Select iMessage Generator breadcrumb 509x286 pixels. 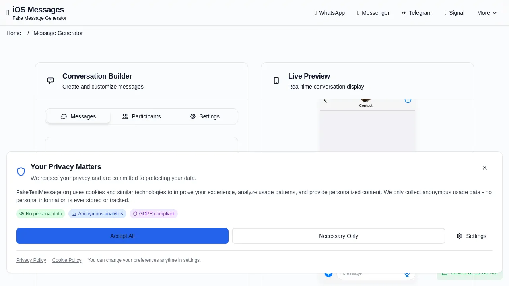[x=57, y=33]
